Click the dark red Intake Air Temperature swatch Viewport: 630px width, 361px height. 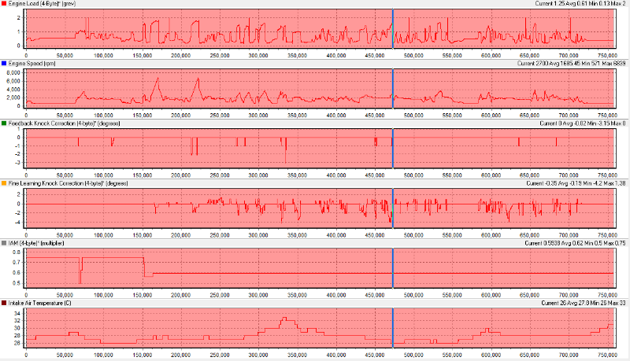[x=4, y=303]
